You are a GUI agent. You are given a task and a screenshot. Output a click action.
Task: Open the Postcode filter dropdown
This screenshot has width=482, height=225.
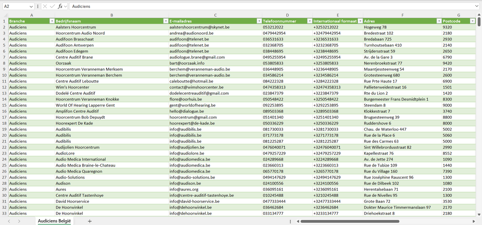click(x=472, y=21)
